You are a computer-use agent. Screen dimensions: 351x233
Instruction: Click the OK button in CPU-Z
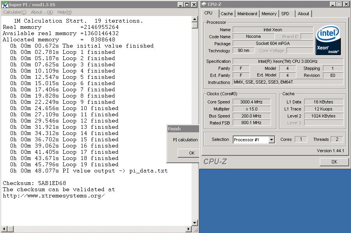[x=334, y=162]
